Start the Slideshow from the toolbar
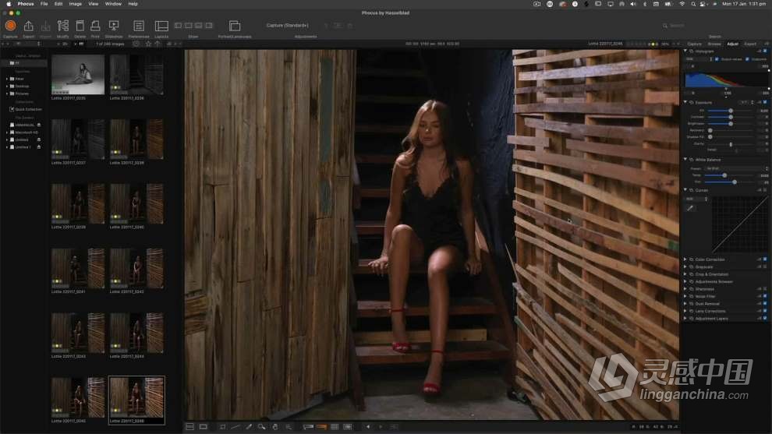 114,26
